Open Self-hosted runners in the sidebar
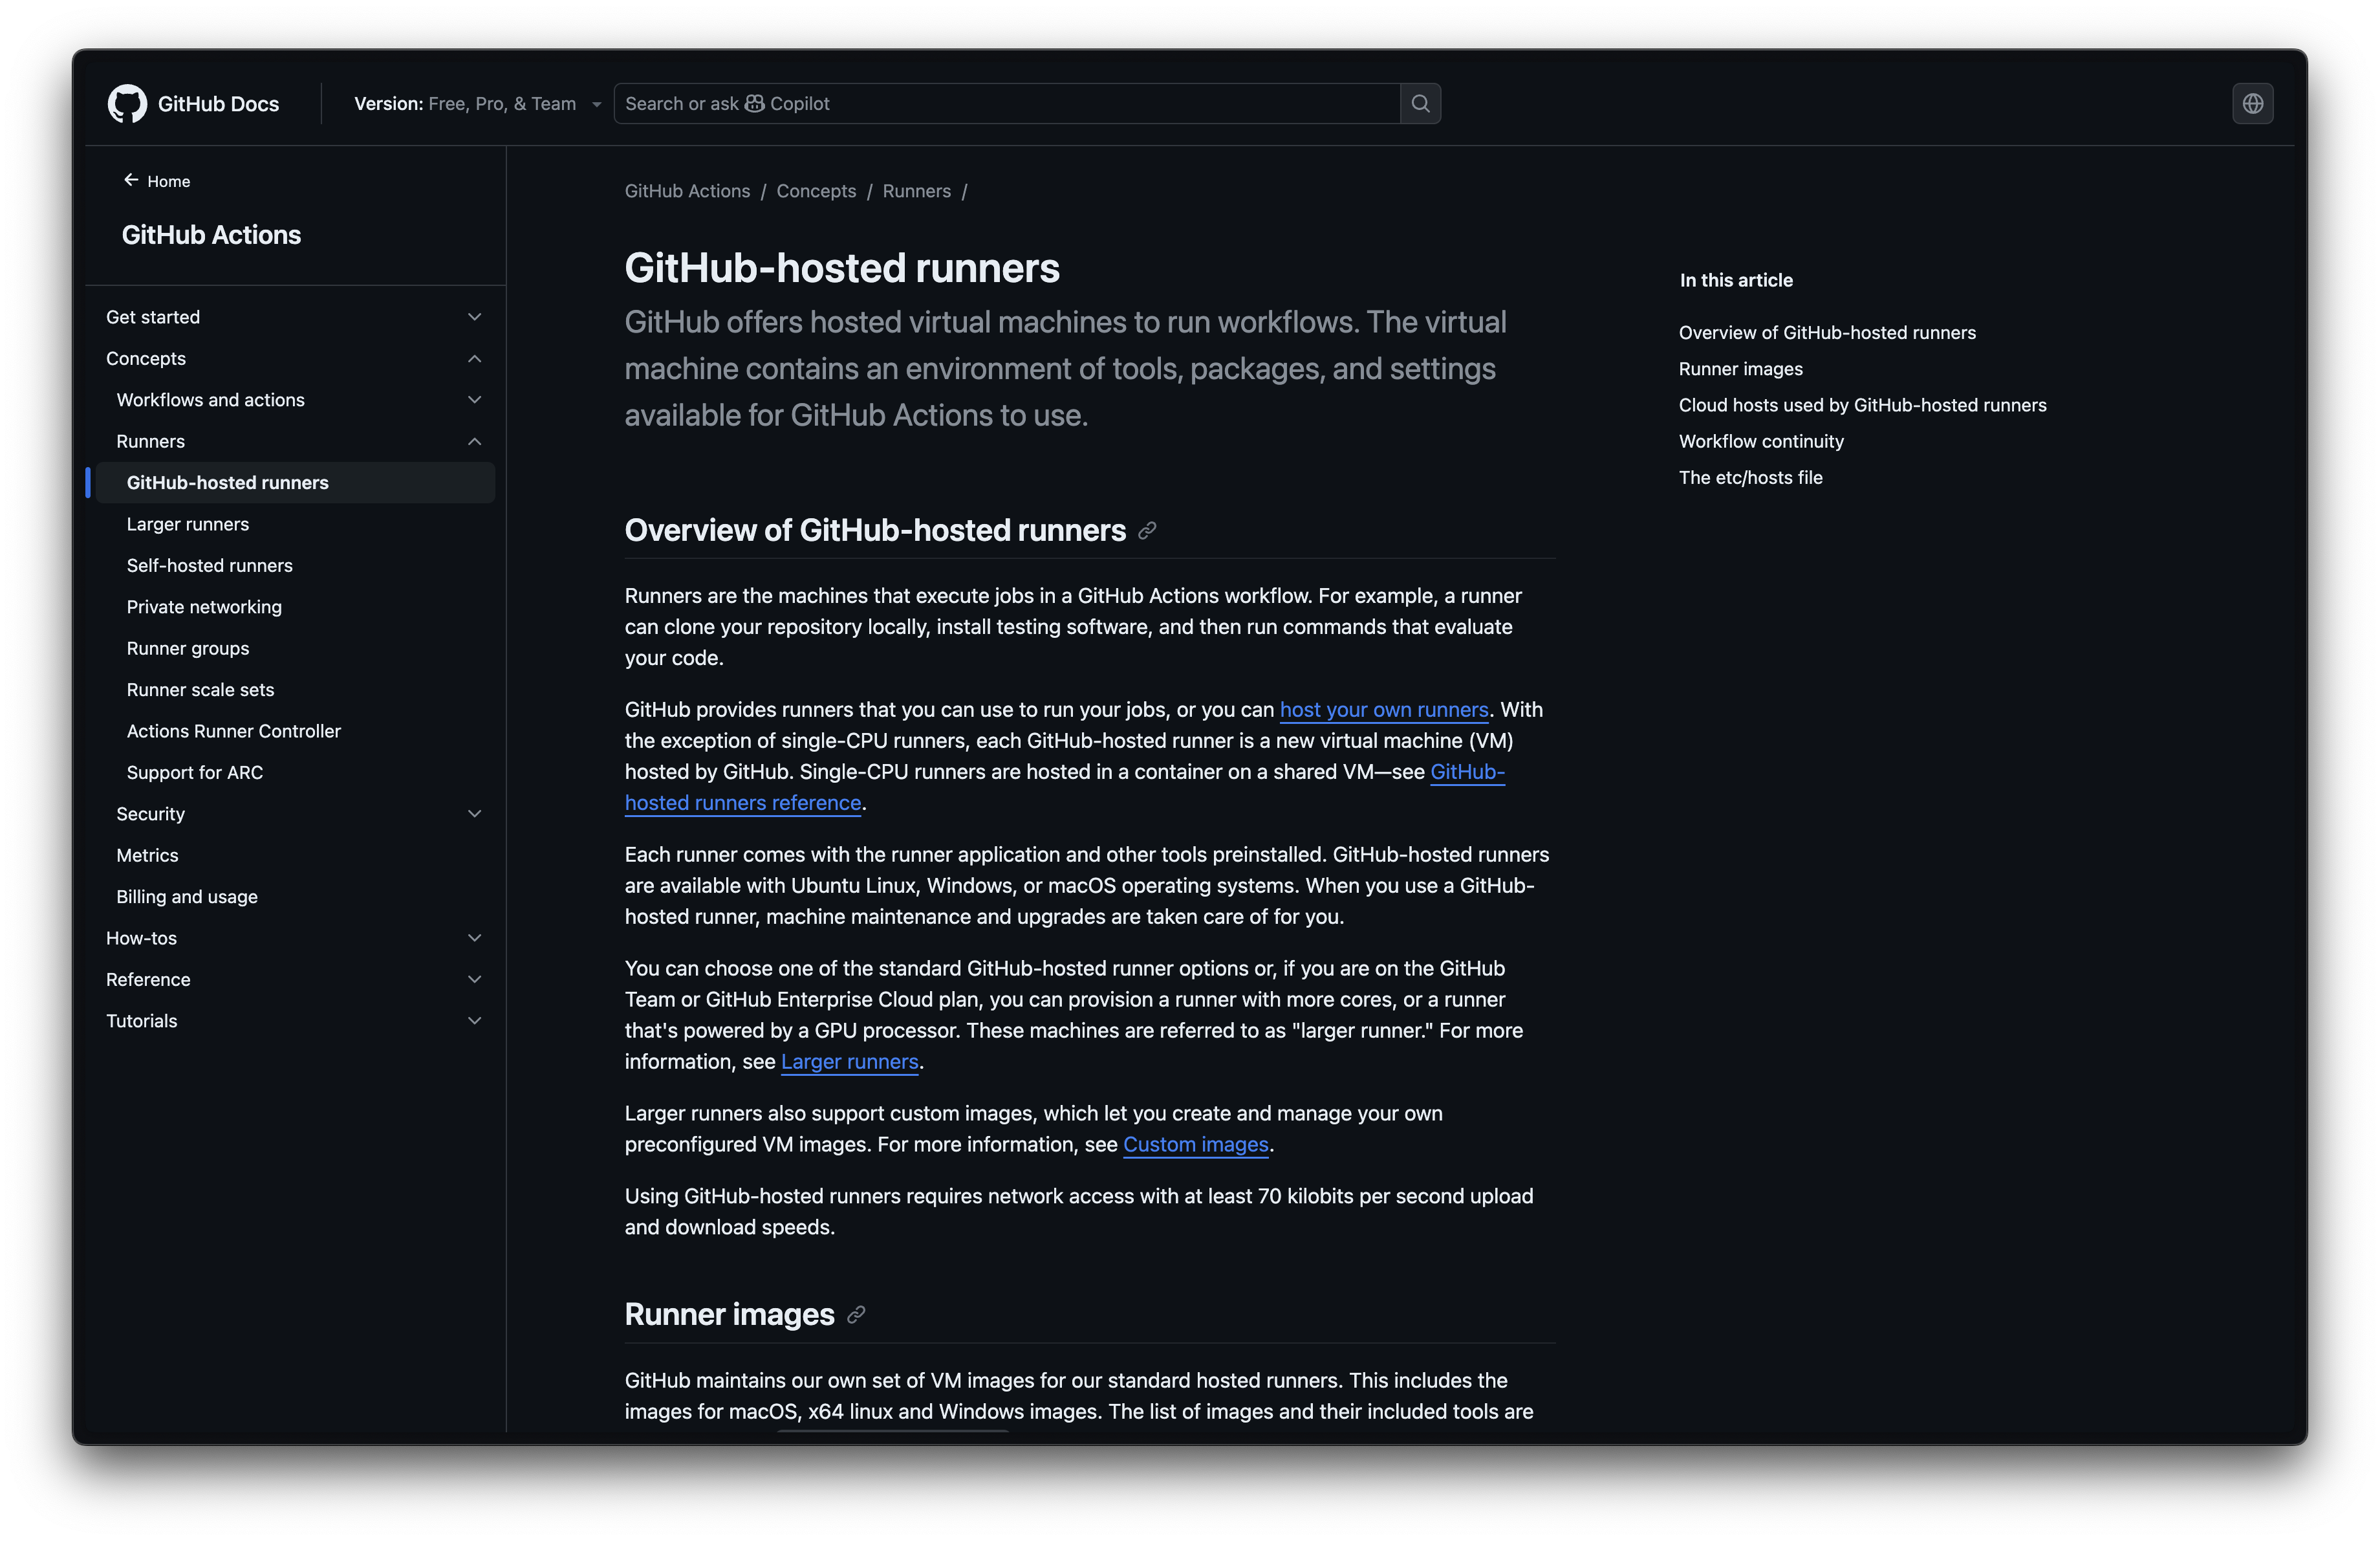 coord(209,565)
